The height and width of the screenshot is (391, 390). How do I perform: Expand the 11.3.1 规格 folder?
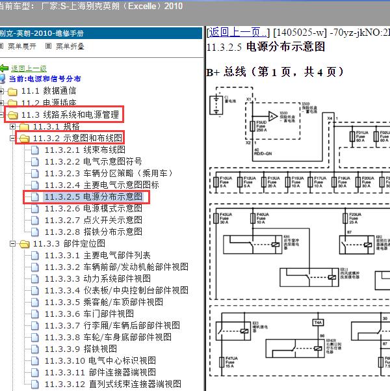coord(12,127)
